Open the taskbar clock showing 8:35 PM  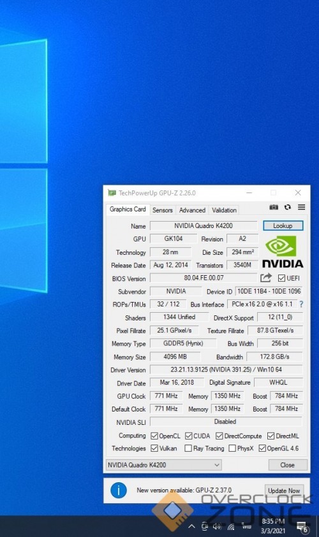[x=273, y=526]
